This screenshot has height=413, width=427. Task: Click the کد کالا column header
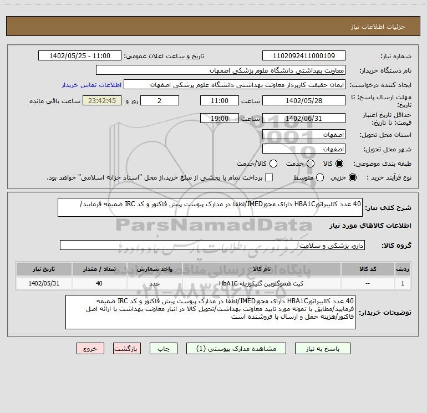point(368,269)
